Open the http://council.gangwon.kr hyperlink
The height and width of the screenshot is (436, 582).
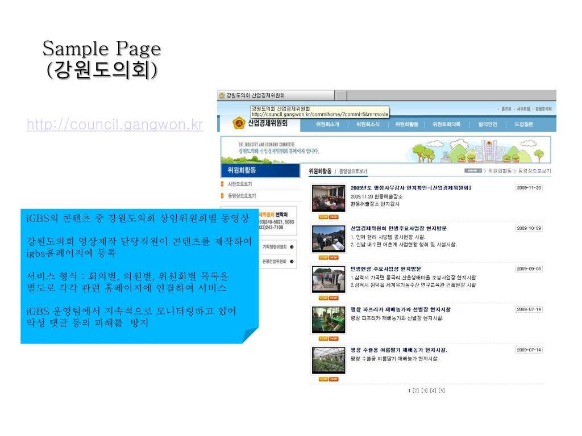pos(115,124)
